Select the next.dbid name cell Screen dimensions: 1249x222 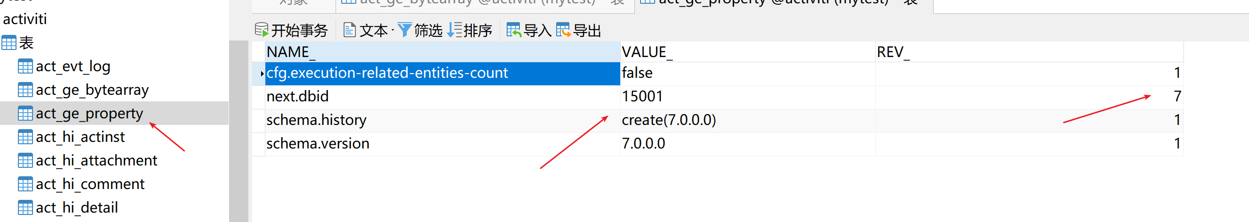443,97
